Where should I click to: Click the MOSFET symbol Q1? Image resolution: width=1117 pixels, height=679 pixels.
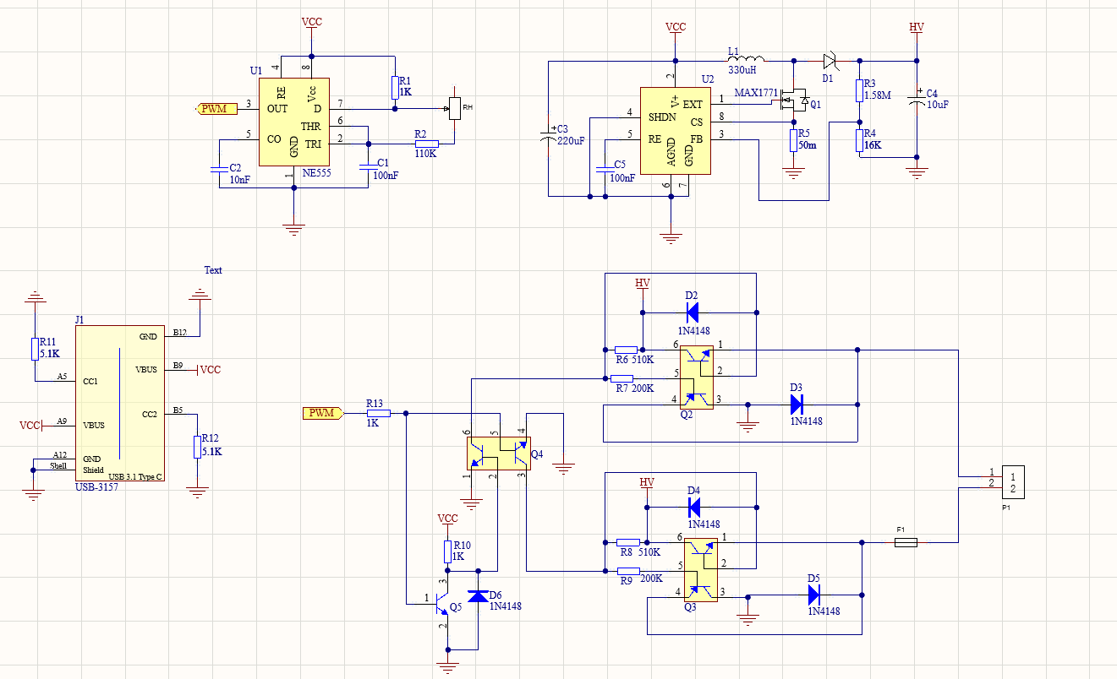tap(794, 101)
